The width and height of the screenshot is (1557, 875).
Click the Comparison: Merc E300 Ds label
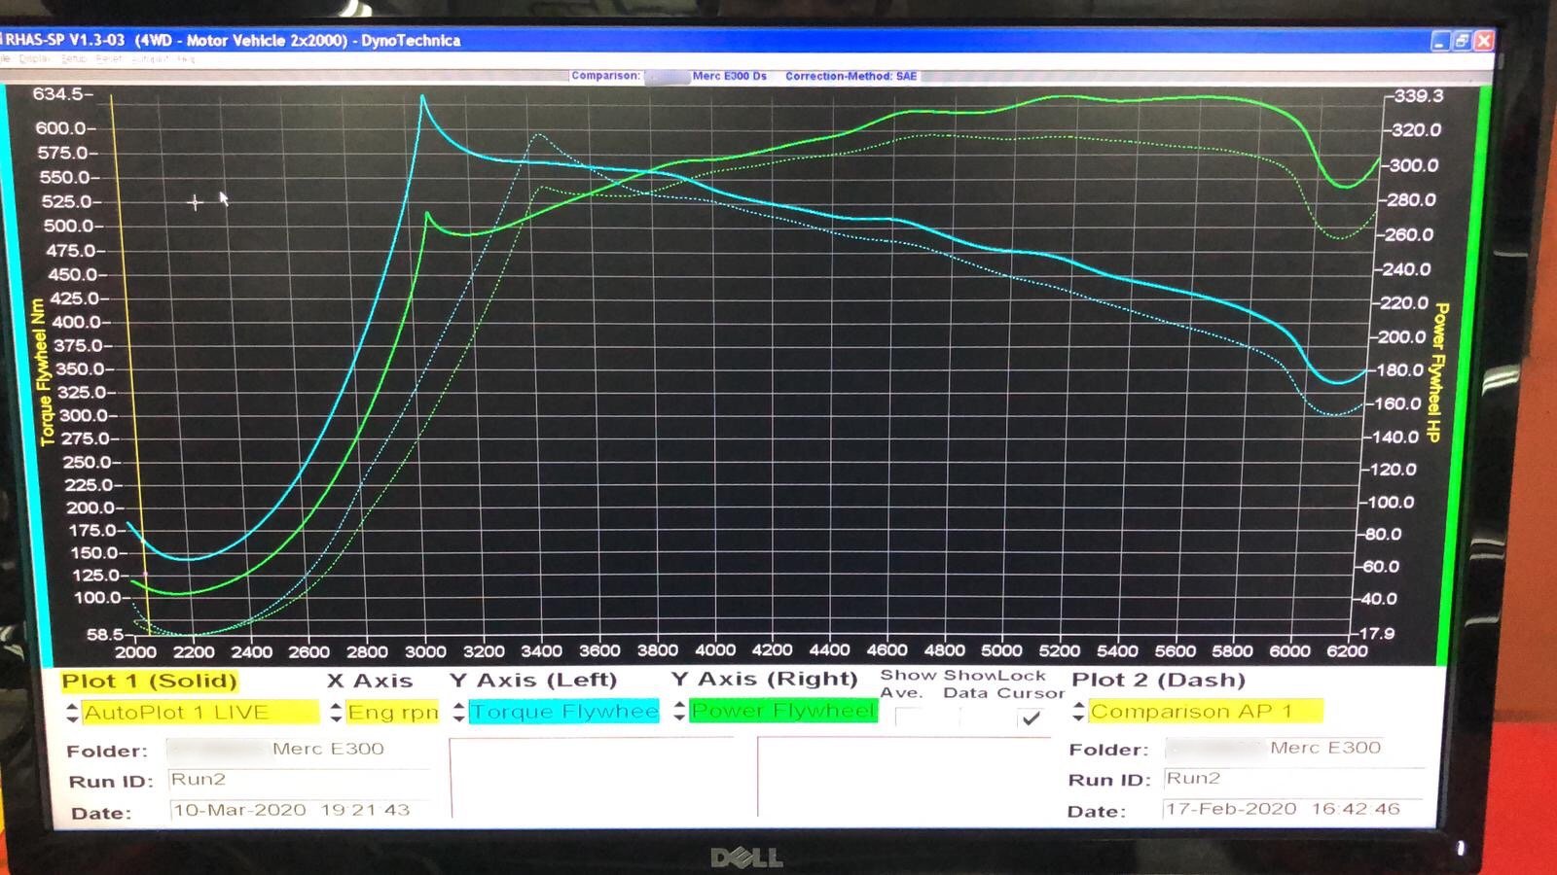(x=669, y=76)
